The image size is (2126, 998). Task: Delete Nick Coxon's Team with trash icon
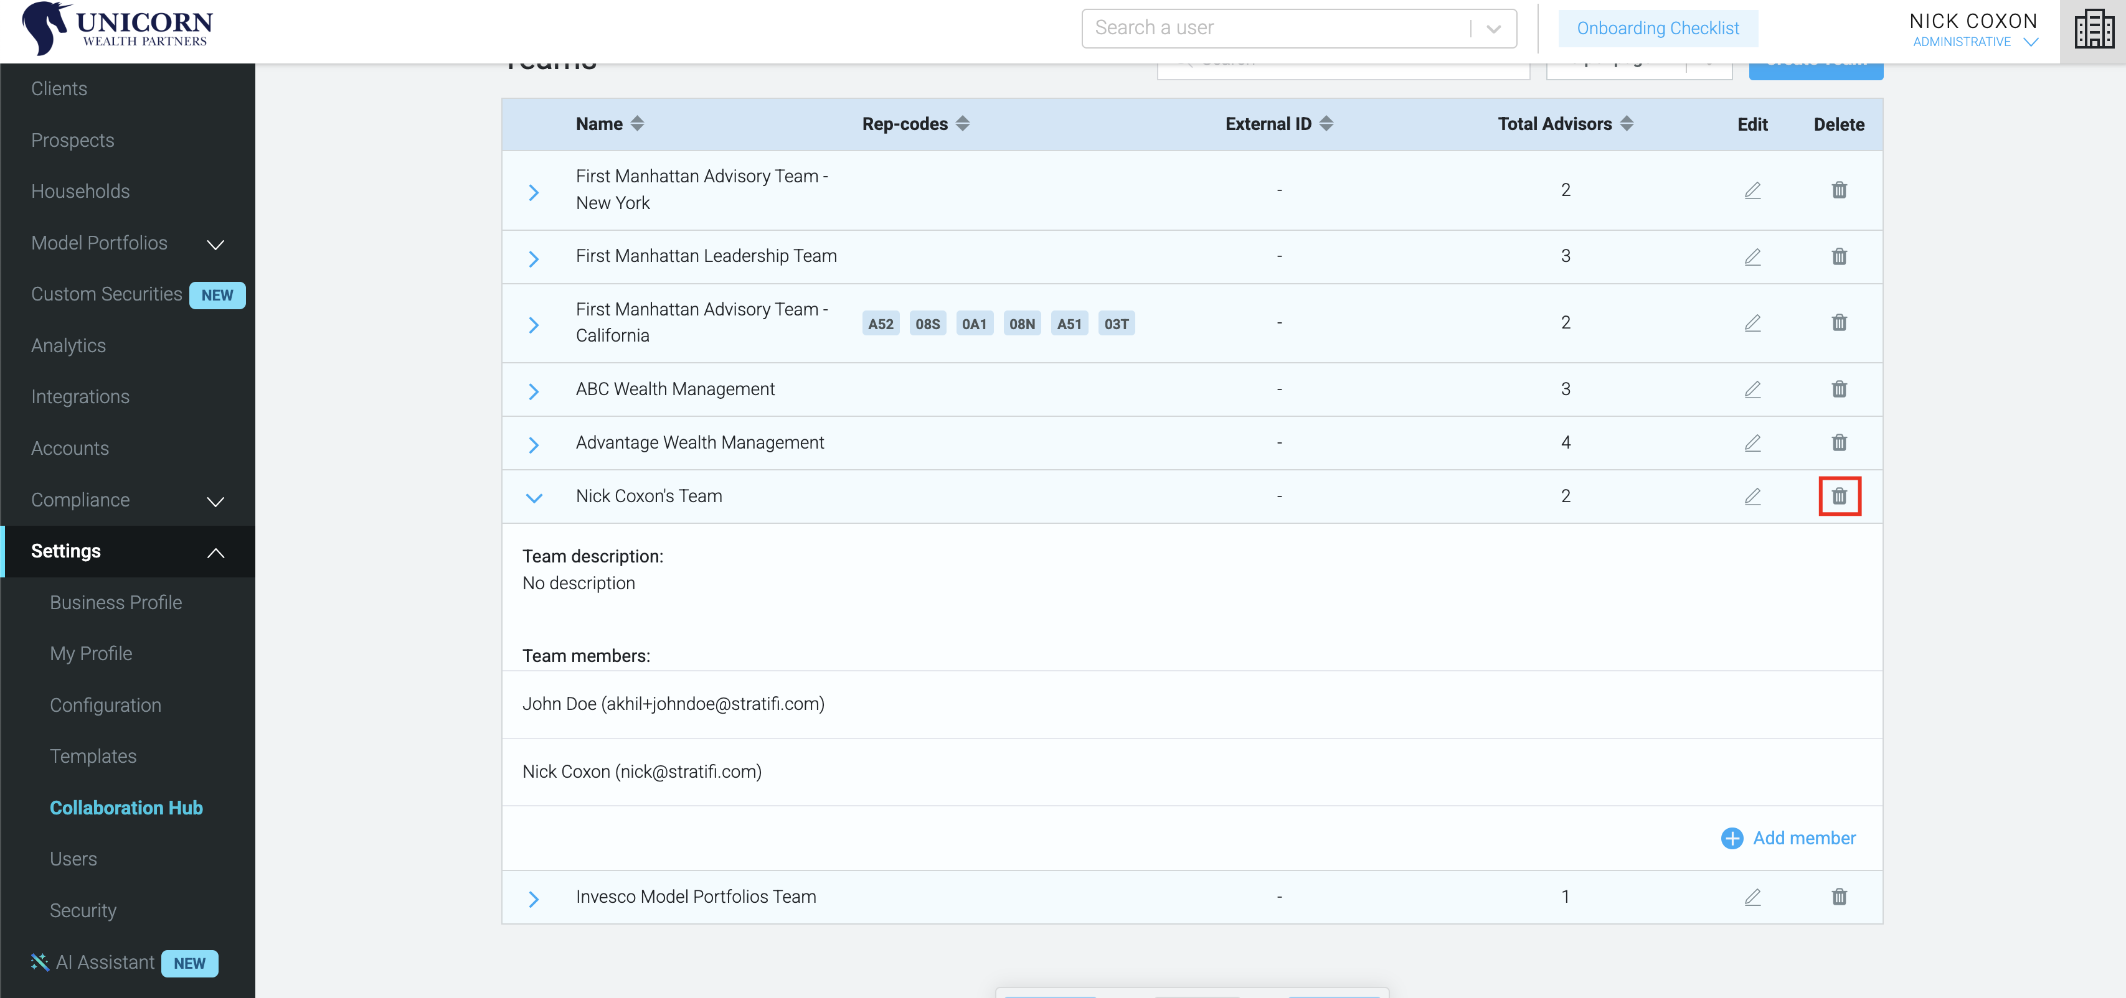[x=1839, y=496]
